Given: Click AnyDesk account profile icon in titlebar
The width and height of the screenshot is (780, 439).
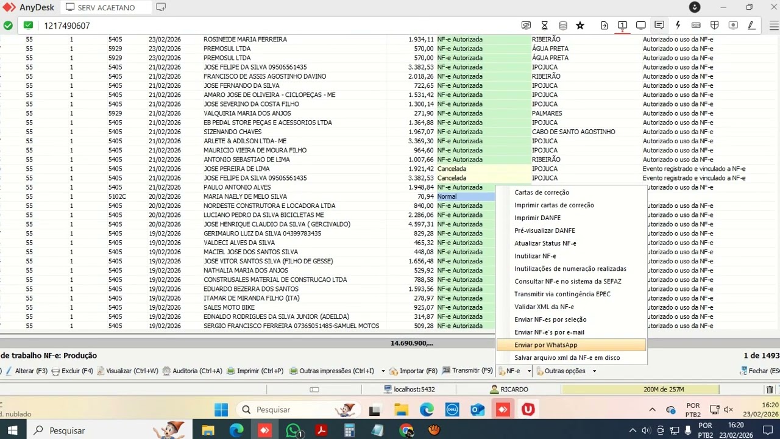Looking at the screenshot, I should 695,7.
